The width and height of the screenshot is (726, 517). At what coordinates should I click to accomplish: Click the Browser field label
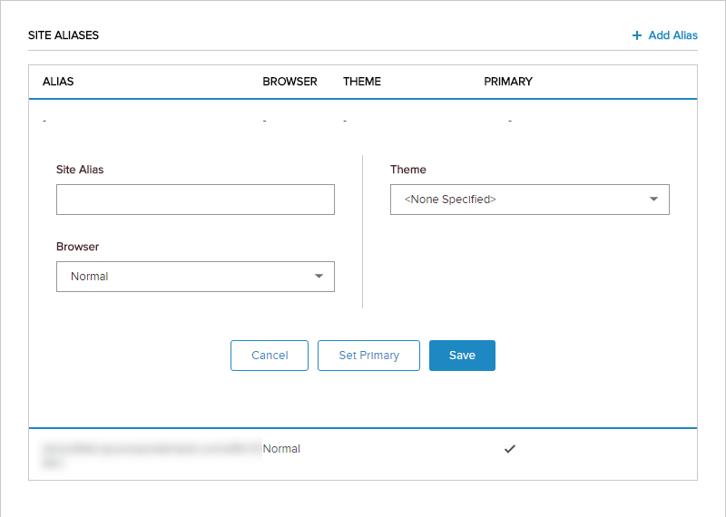point(78,246)
